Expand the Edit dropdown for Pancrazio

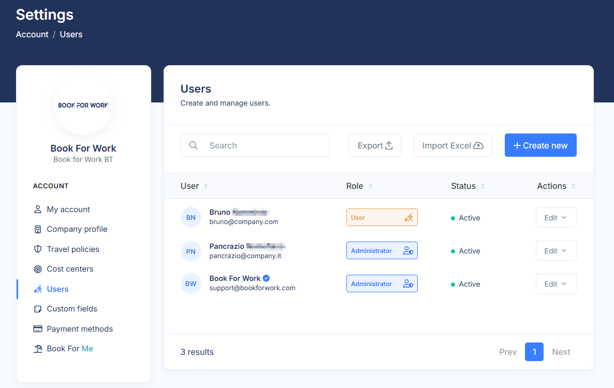click(x=555, y=251)
